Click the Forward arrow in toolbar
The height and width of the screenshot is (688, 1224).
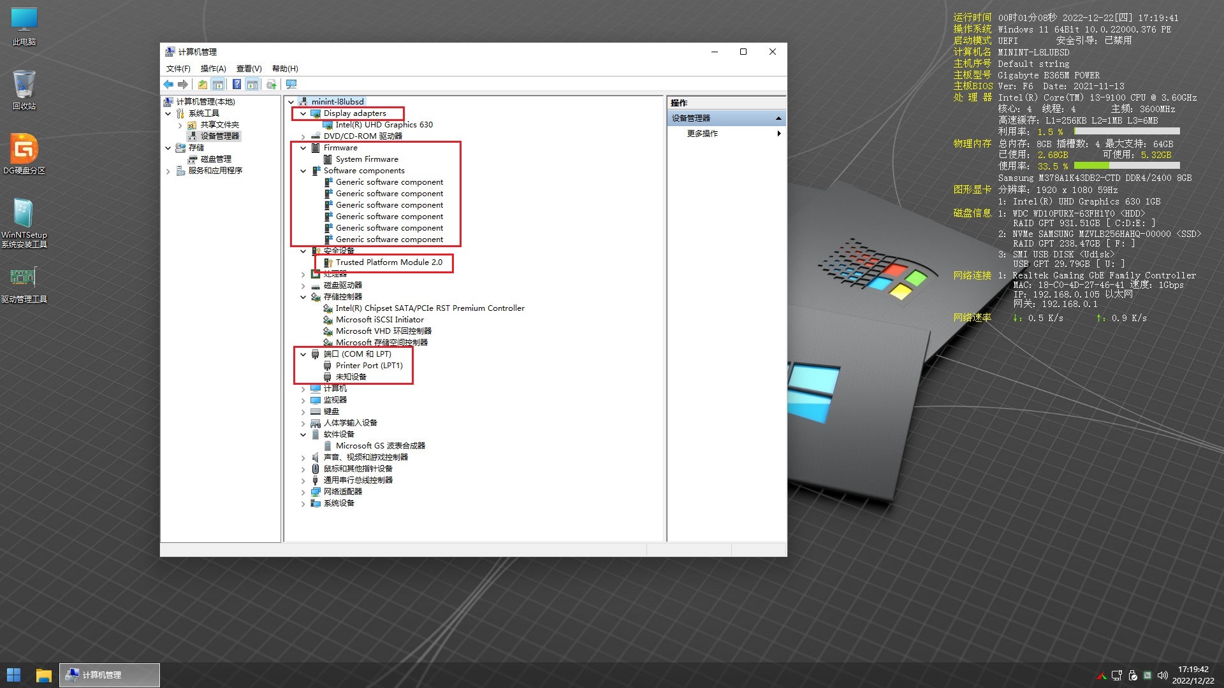pyautogui.click(x=183, y=84)
